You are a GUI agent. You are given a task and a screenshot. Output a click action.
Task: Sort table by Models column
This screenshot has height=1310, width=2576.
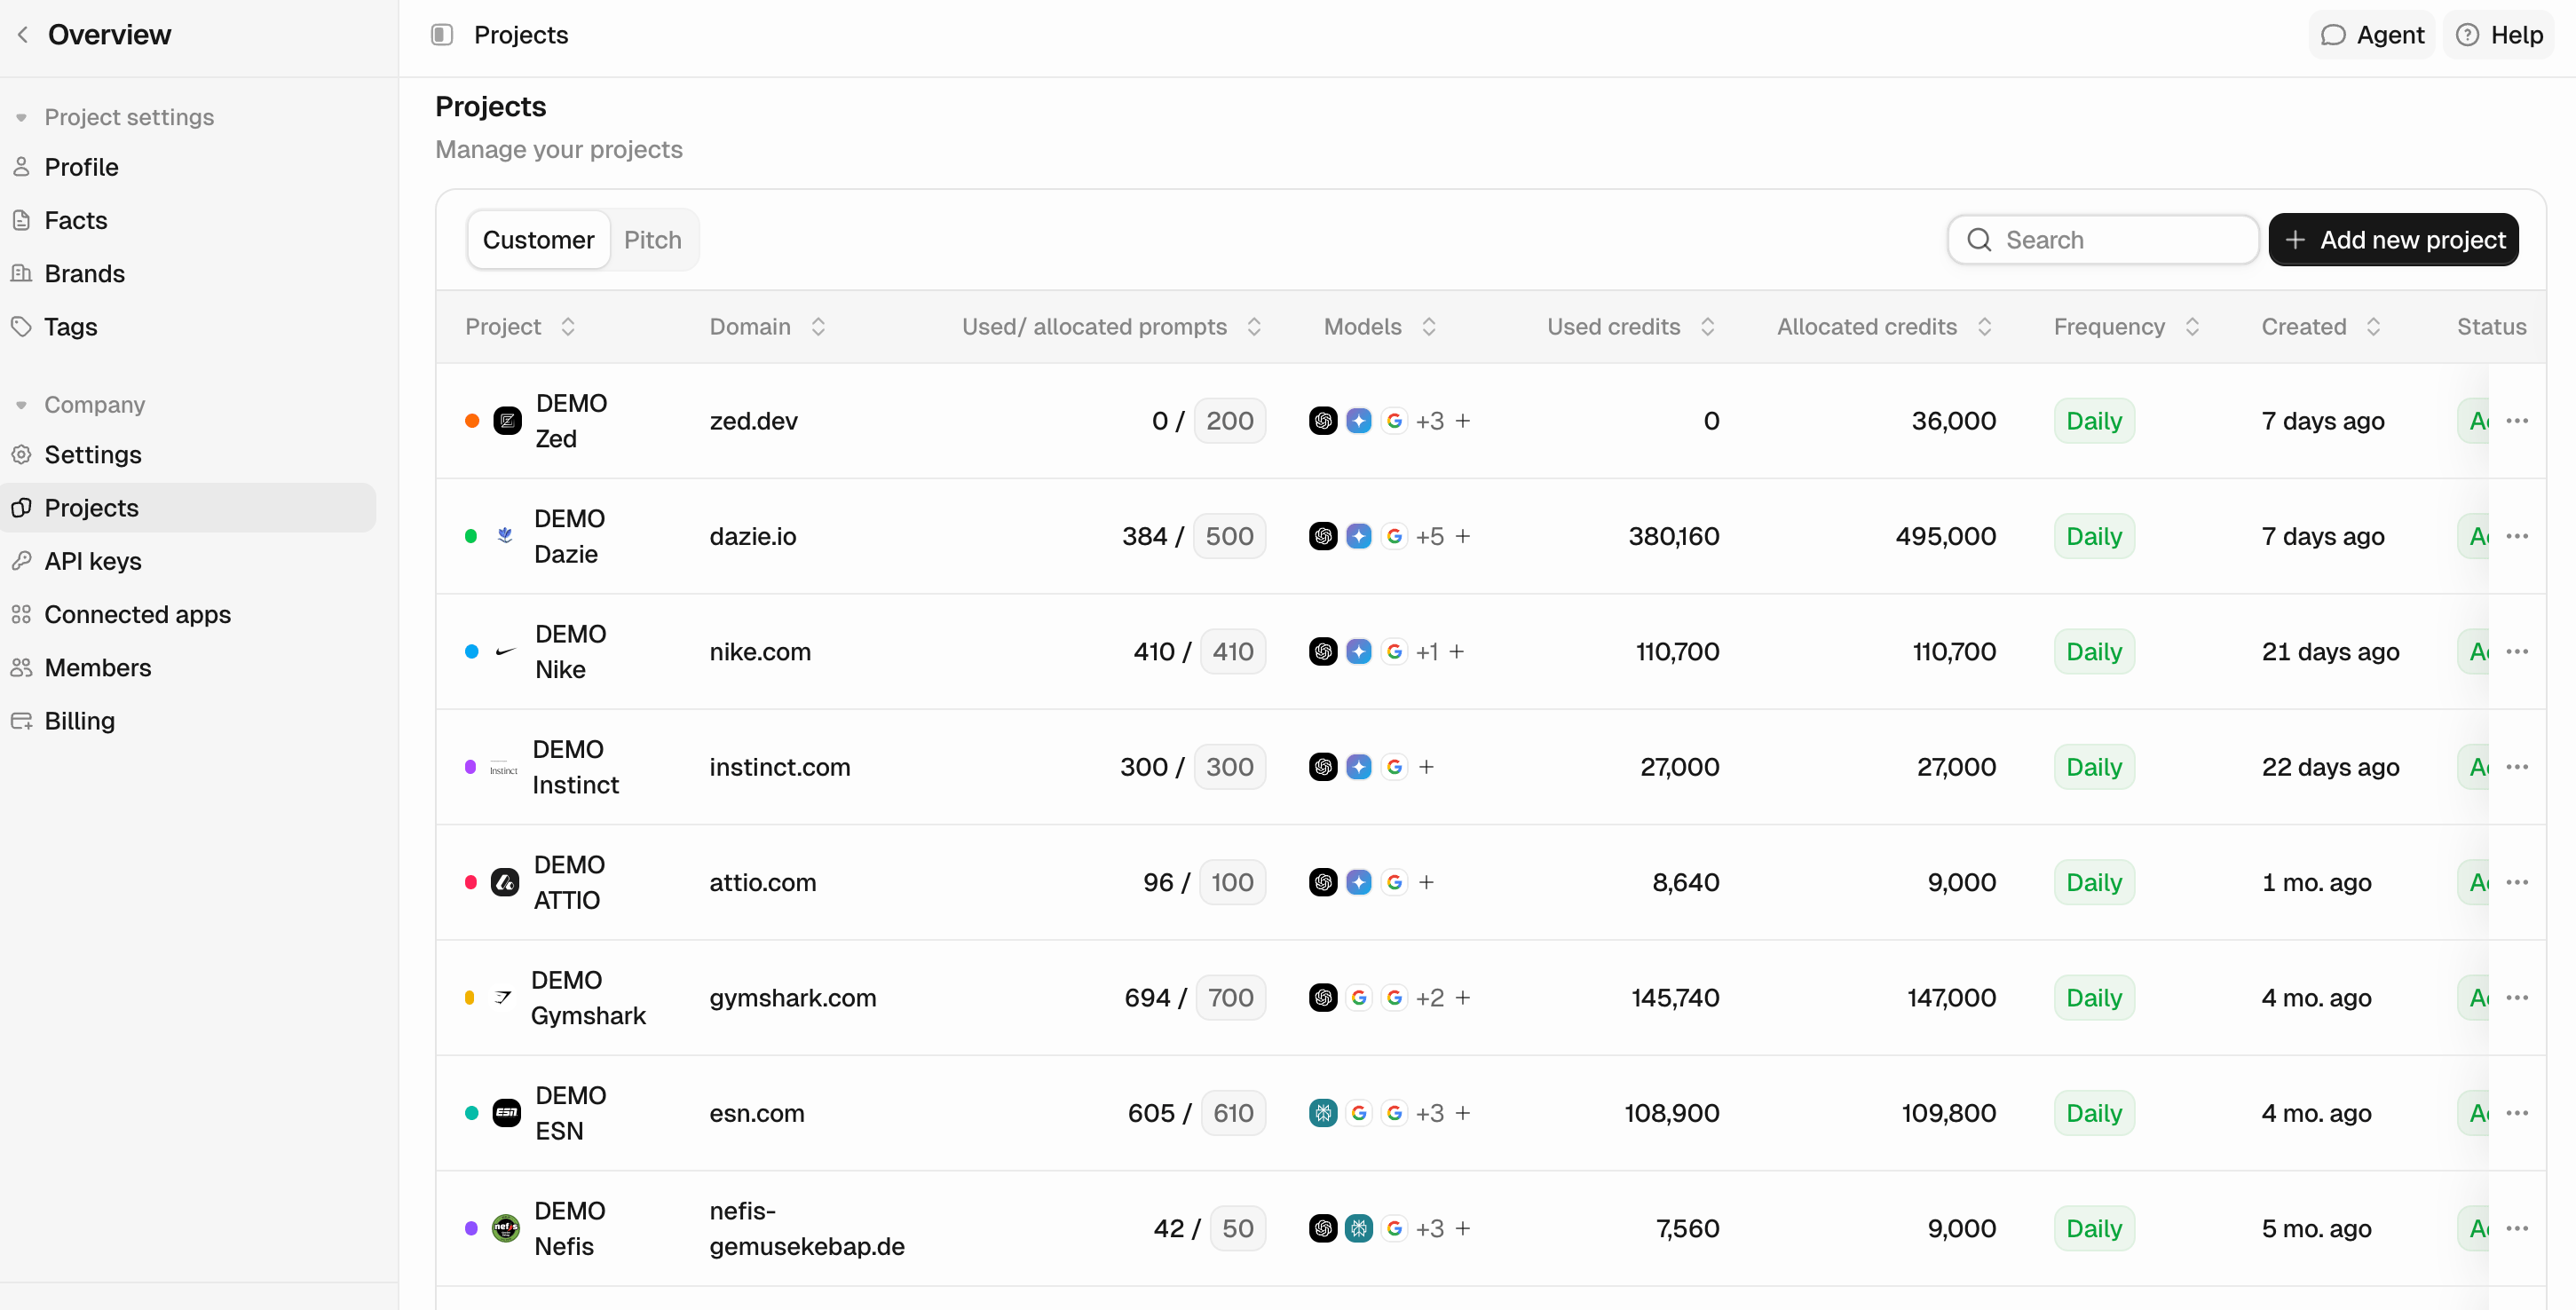pos(1429,327)
